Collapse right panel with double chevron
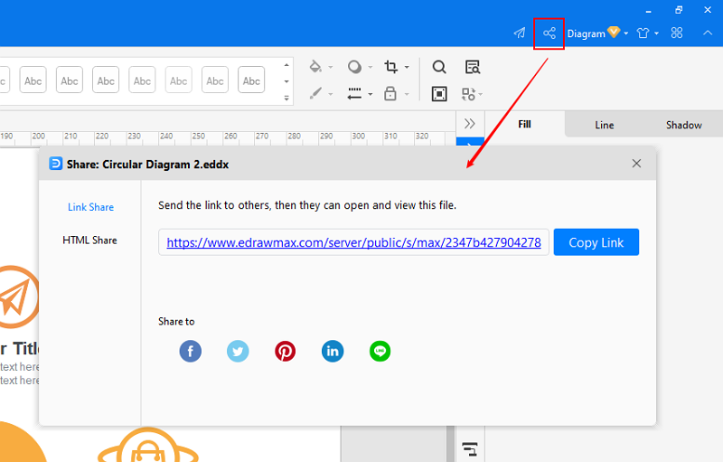 click(x=469, y=124)
